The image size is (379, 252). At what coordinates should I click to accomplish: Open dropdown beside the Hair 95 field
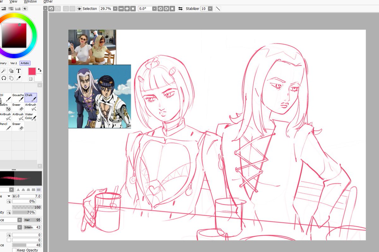20,220
